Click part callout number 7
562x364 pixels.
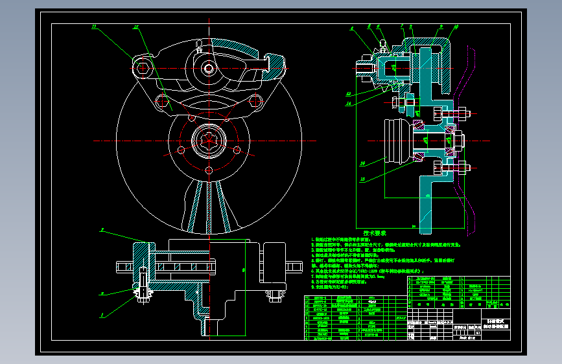click(402, 27)
